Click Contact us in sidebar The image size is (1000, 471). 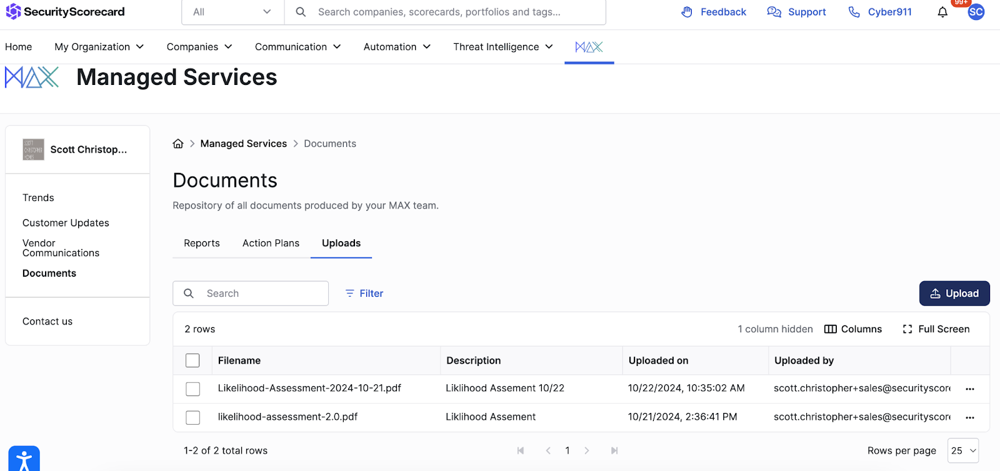[47, 321]
